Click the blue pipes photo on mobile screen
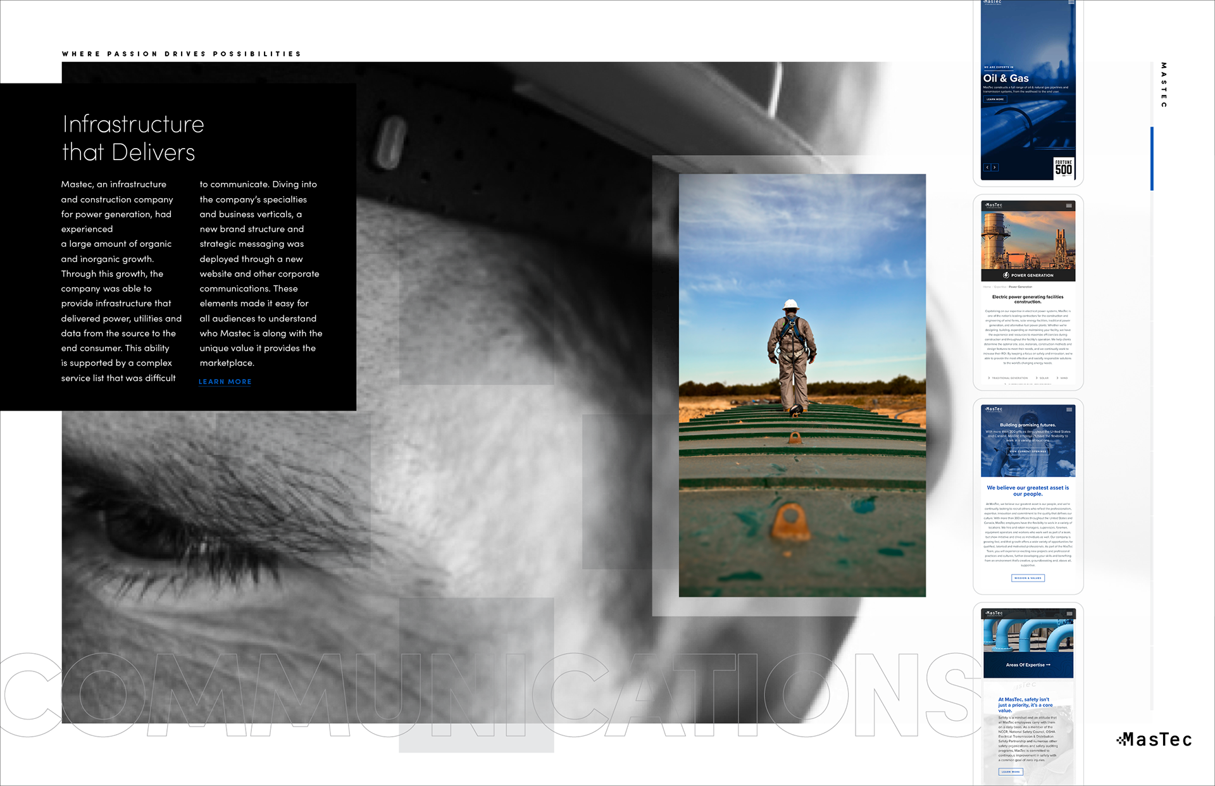This screenshot has height=786, width=1215. point(1028,635)
